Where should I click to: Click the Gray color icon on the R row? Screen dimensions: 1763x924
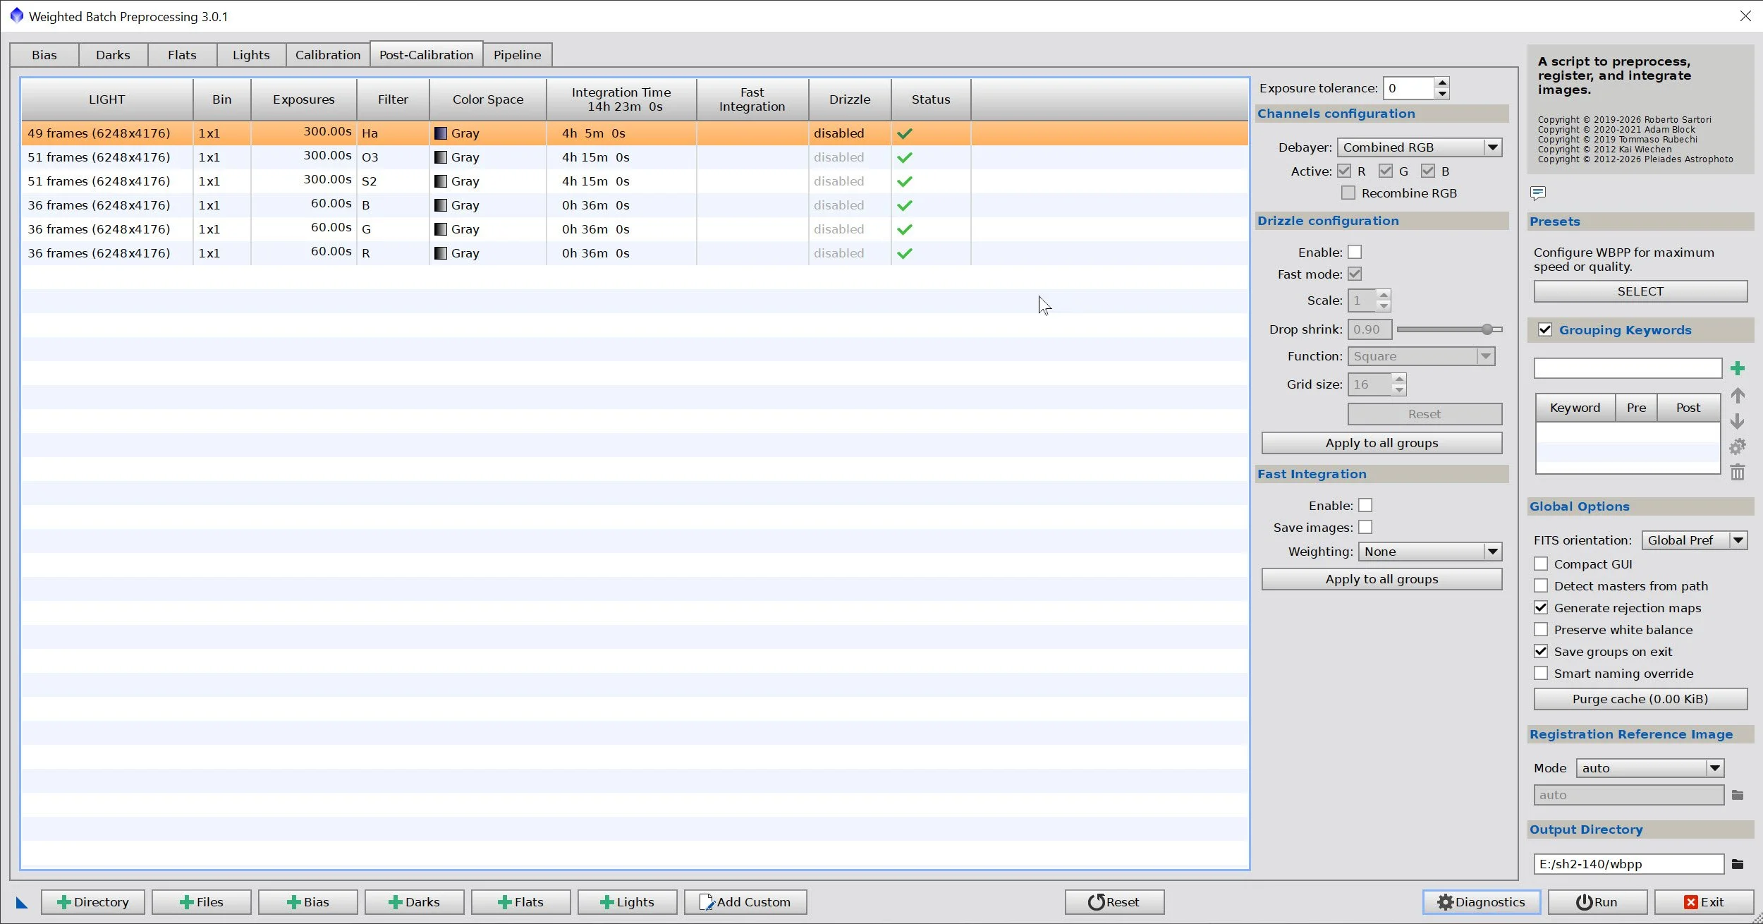[x=441, y=253]
